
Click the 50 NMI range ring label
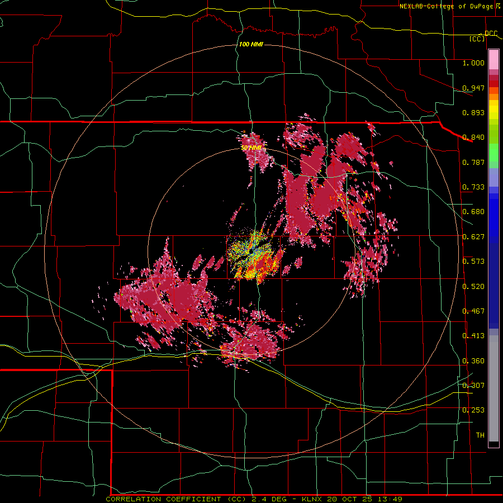click(252, 148)
